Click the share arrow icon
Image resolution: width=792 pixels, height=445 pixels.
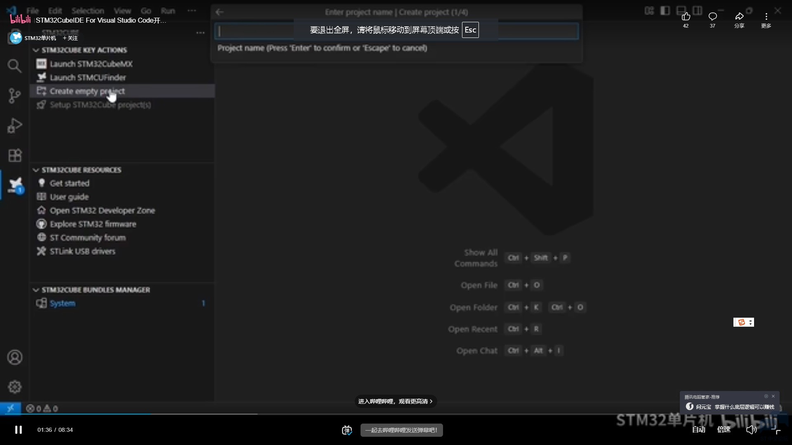pos(739,16)
